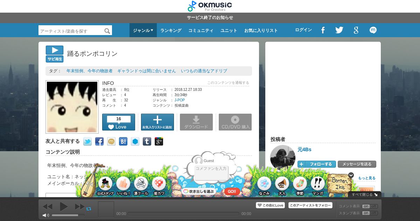Click the CD/DVD 購入 button

235,122
